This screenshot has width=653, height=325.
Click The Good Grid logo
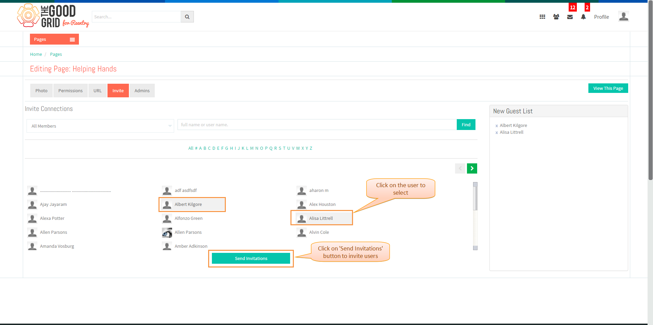pyautogui.click(x=53, y=16)
